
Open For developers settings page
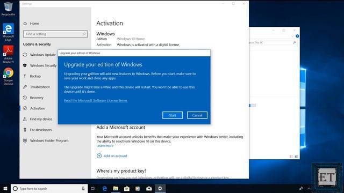coord(41,130)
